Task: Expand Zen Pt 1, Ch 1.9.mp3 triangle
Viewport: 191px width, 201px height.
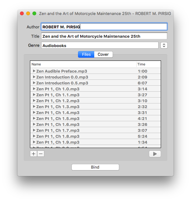Action: [34, 142]
